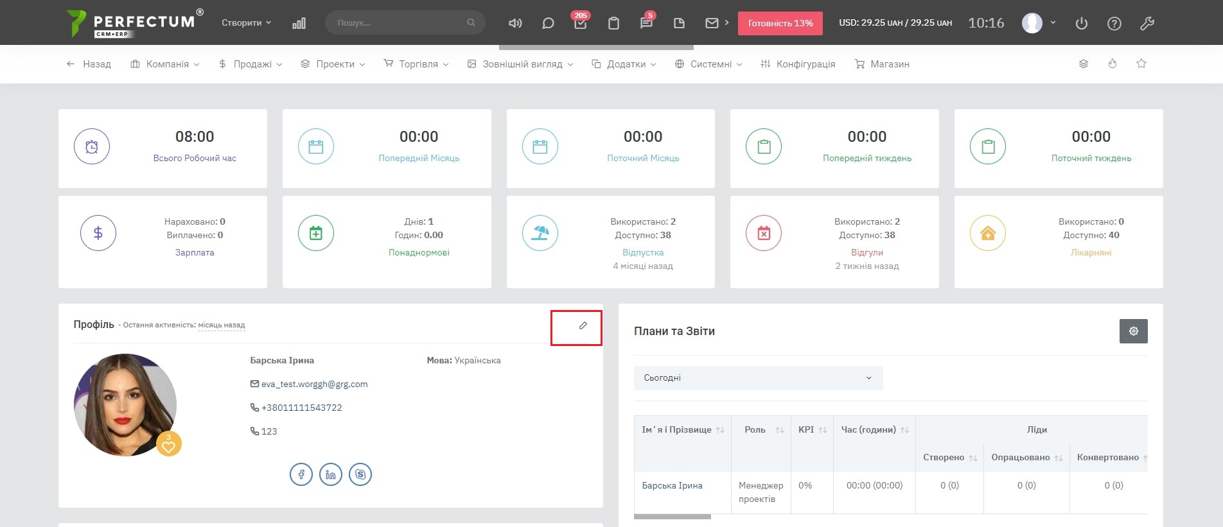Screen dimensions: 1223x527
Task: Open the Facebook profile icon
Action: click(x=301, y=474)
